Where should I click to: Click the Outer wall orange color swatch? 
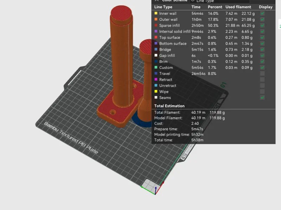point(156,19)
